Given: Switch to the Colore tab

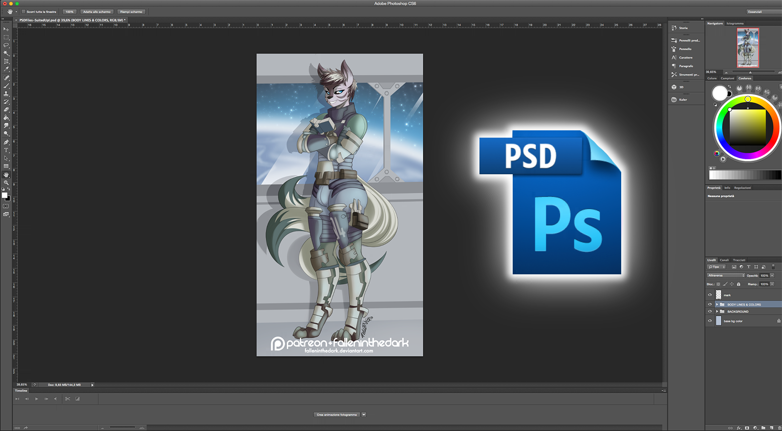Looking at the screenshot, I should (712, 78).
